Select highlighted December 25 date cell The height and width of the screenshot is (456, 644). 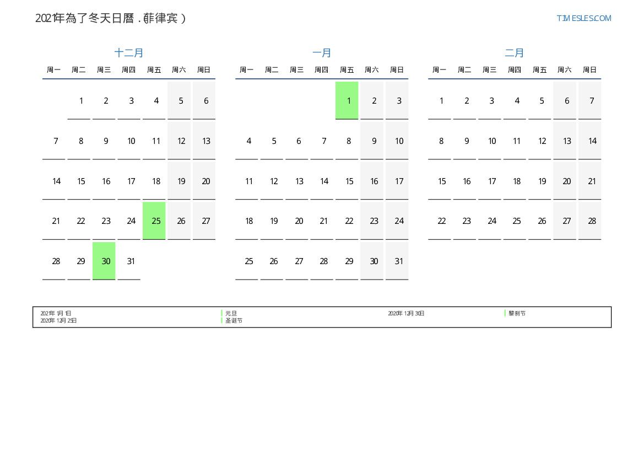156,221
